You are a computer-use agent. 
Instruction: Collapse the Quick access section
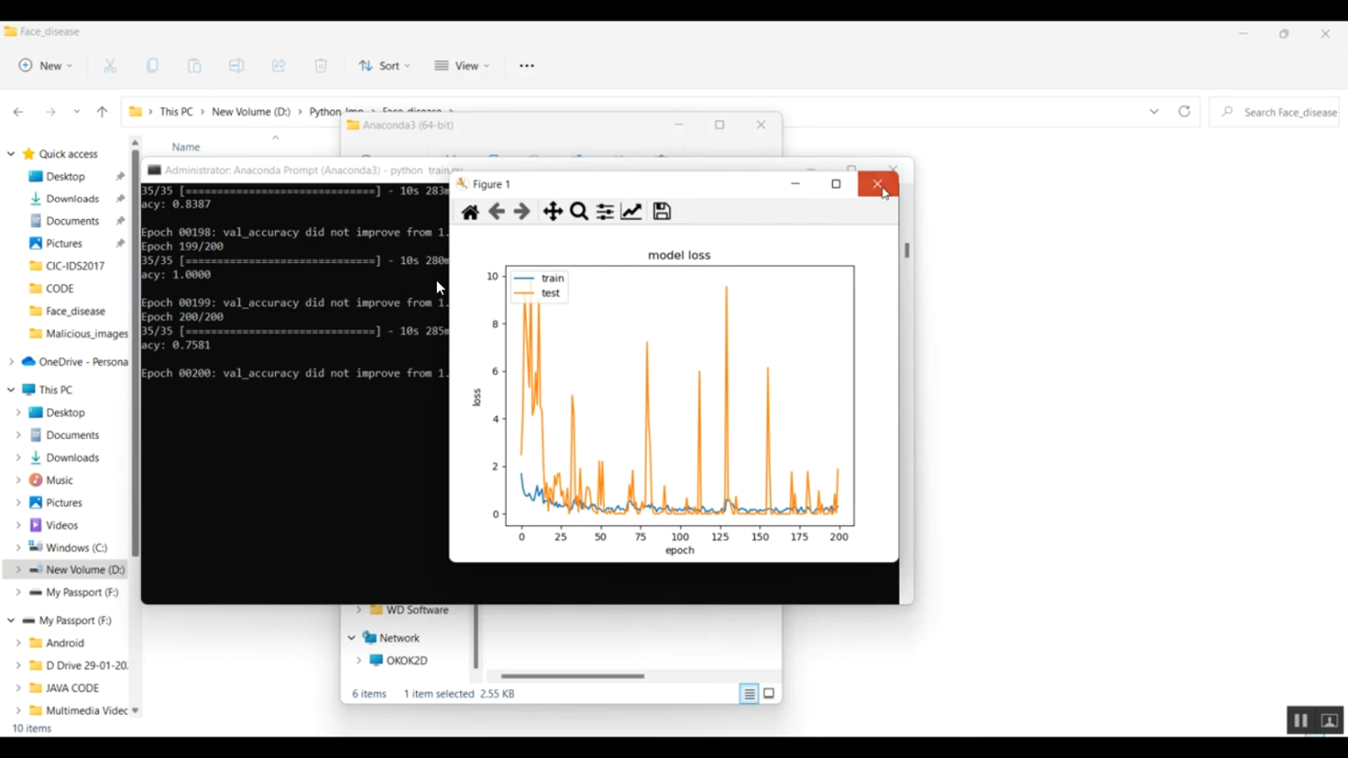pyautogui.click(x=11, y=154)
